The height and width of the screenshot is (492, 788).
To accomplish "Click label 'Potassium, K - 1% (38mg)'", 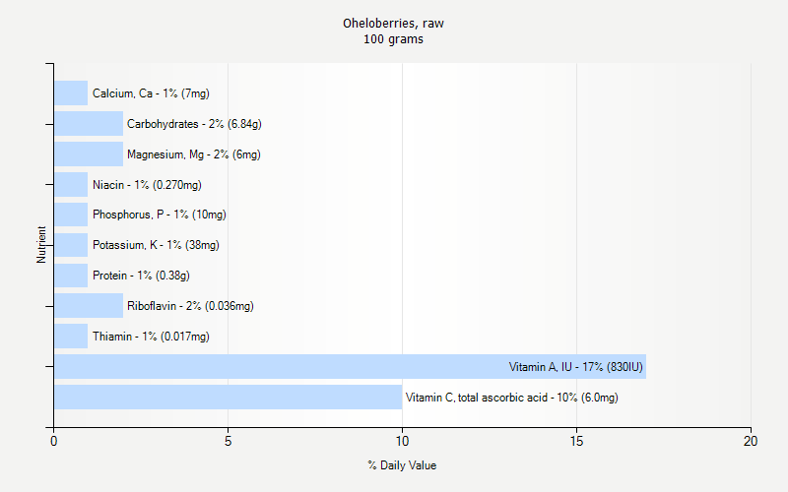I will 156,245.
